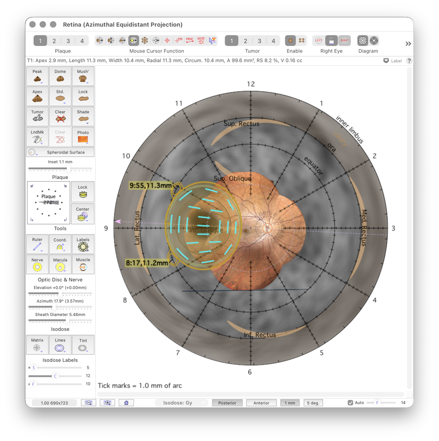Click the double-chevron to reveal more toolbar items
This screenshot has width=439, height=441.
pyautogui.click(x=408, y=43)
